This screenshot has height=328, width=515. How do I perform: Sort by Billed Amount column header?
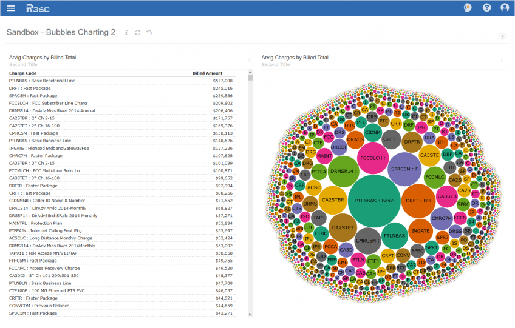click(x=207, y=73)
